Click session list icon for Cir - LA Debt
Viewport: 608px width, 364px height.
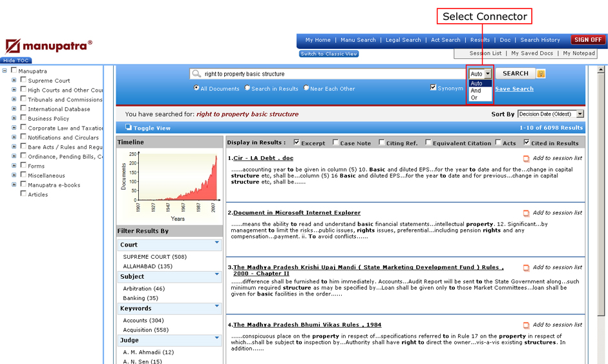coord(526,158)
